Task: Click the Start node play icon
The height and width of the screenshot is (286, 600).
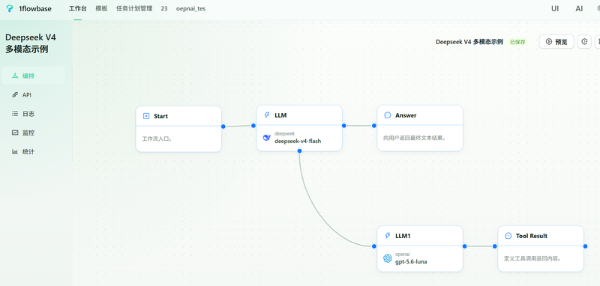Action: tap(145, 116)
